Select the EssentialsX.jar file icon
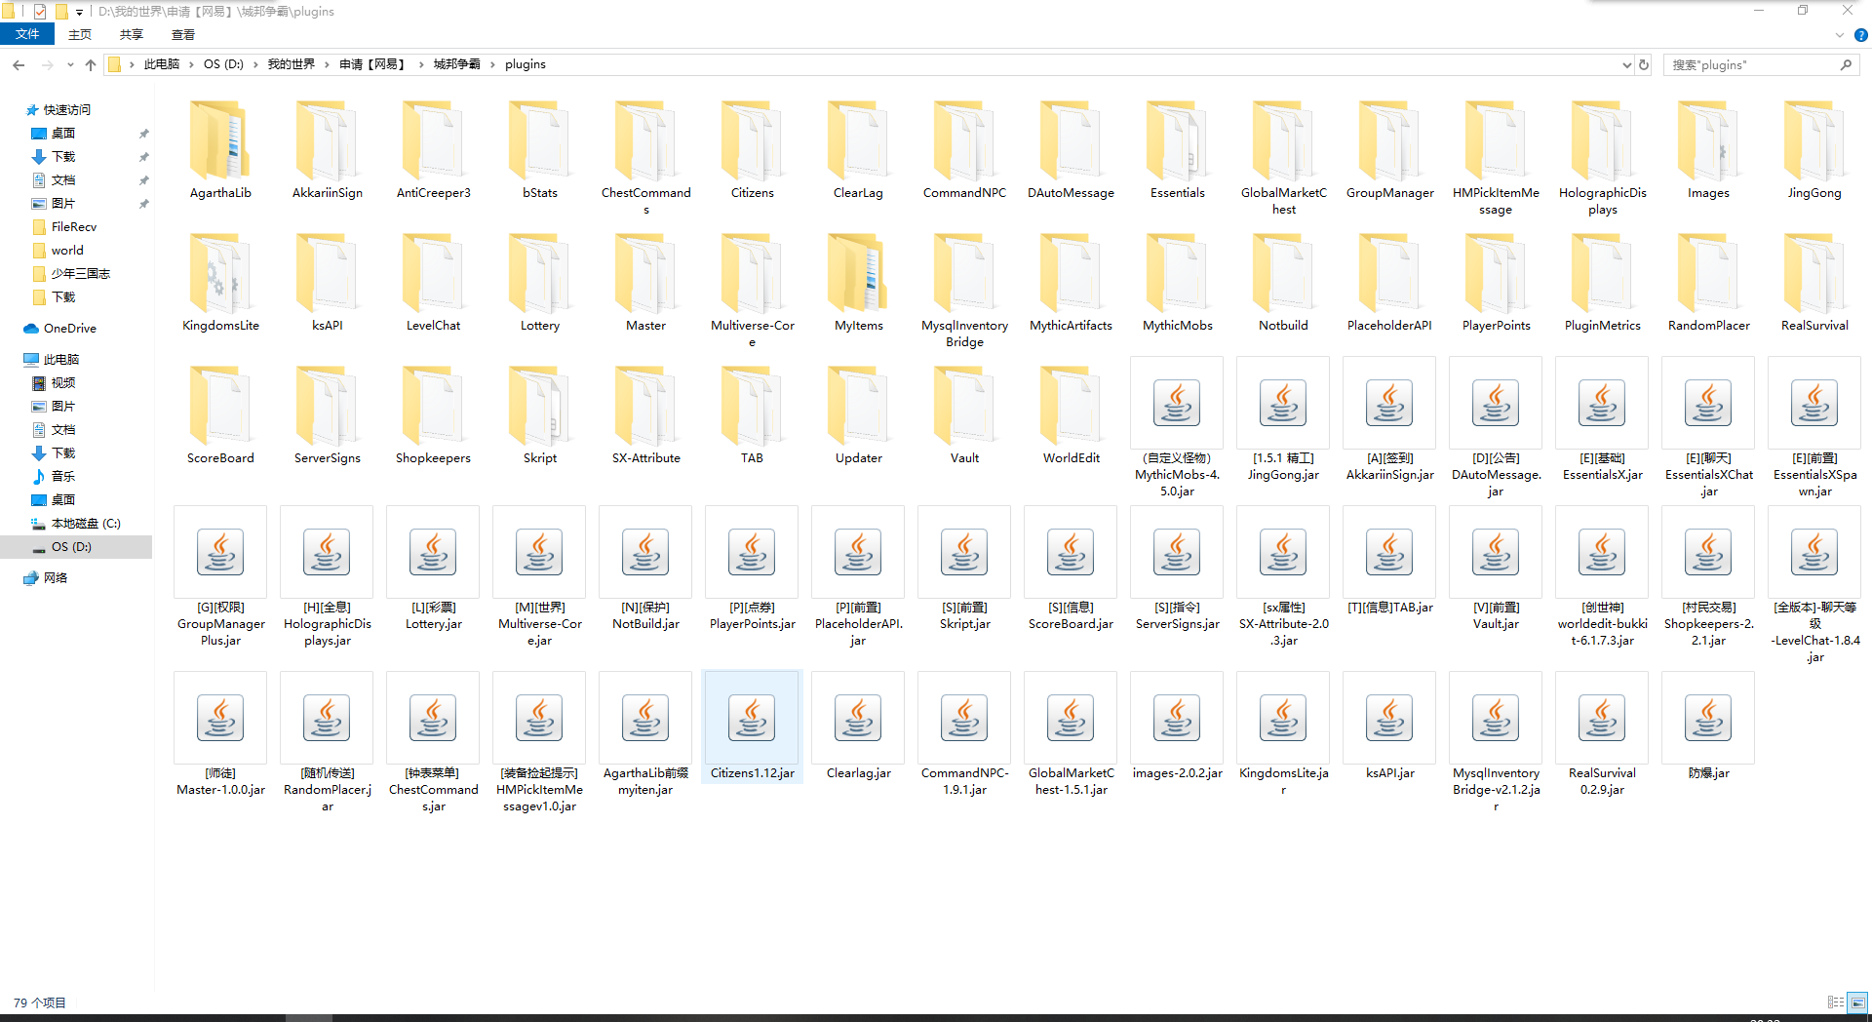This screenshot has width=1872, height=1022. [1602, 403]
